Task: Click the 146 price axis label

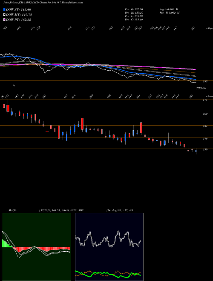Action: [x=205, y=139]
